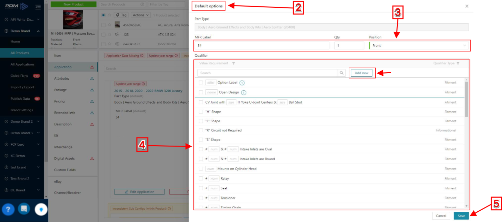
Task: Toggle the sidebar collapse menu icon
Action: 38,7
